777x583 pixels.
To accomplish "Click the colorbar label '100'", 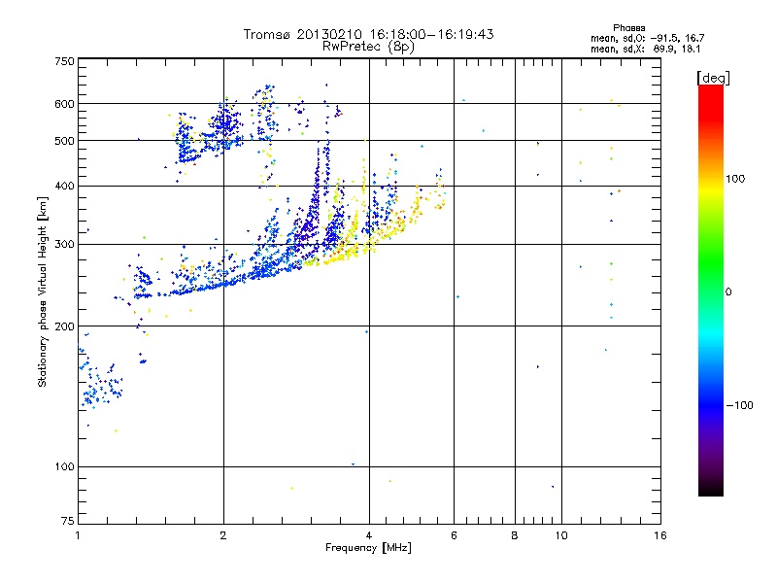I will point(735,179).
